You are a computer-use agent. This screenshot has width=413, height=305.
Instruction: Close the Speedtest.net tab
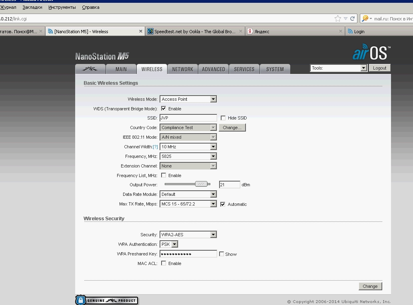tap(240, 31)
